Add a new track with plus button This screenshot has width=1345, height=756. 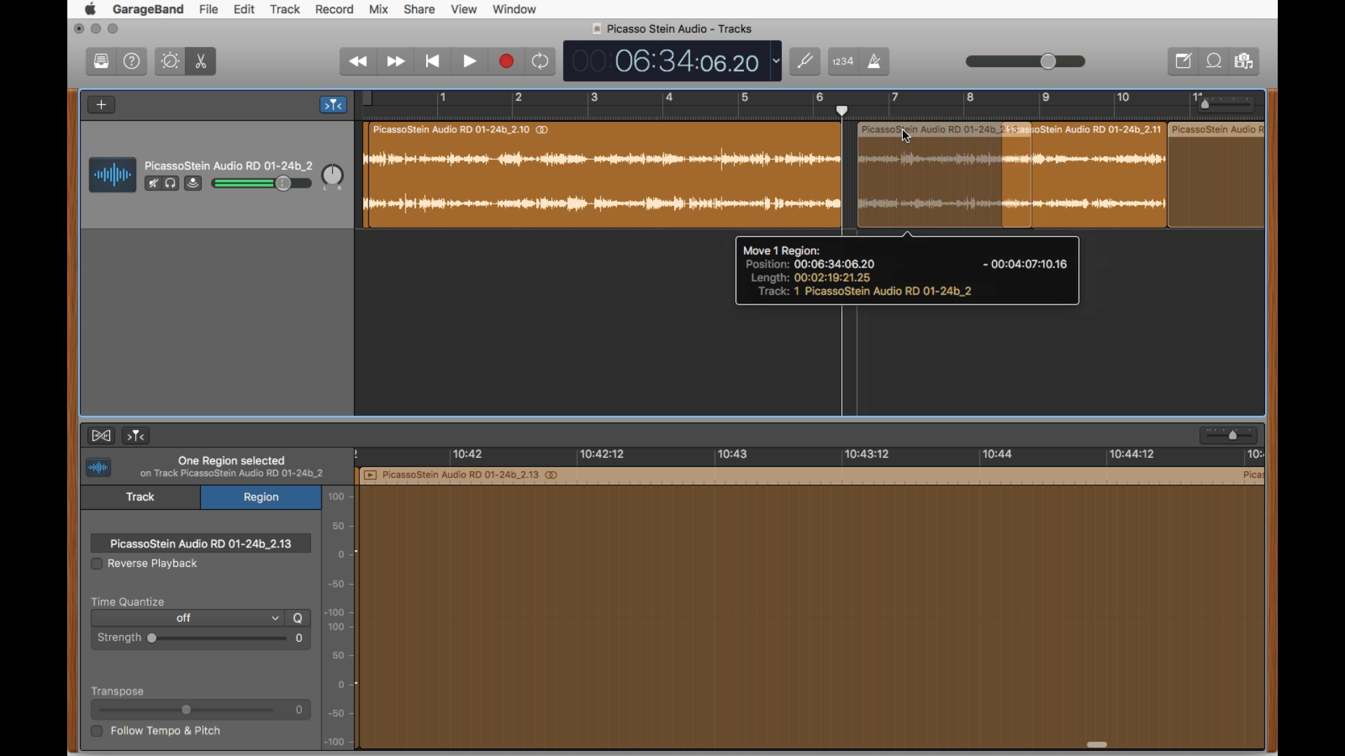102,105
